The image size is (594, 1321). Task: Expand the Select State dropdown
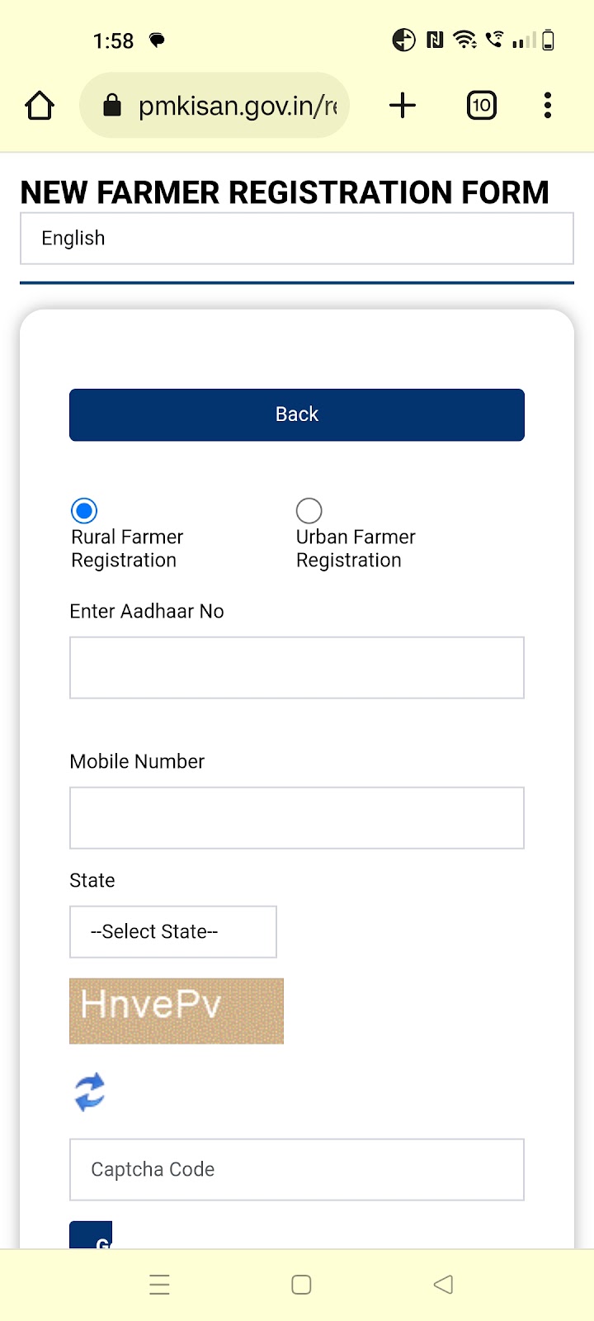click(x=173, y=932)
